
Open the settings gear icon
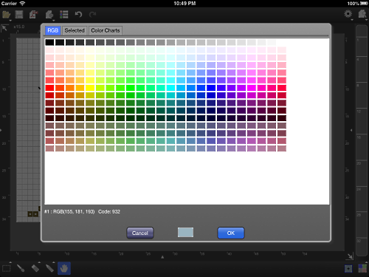tap(348, 14)
